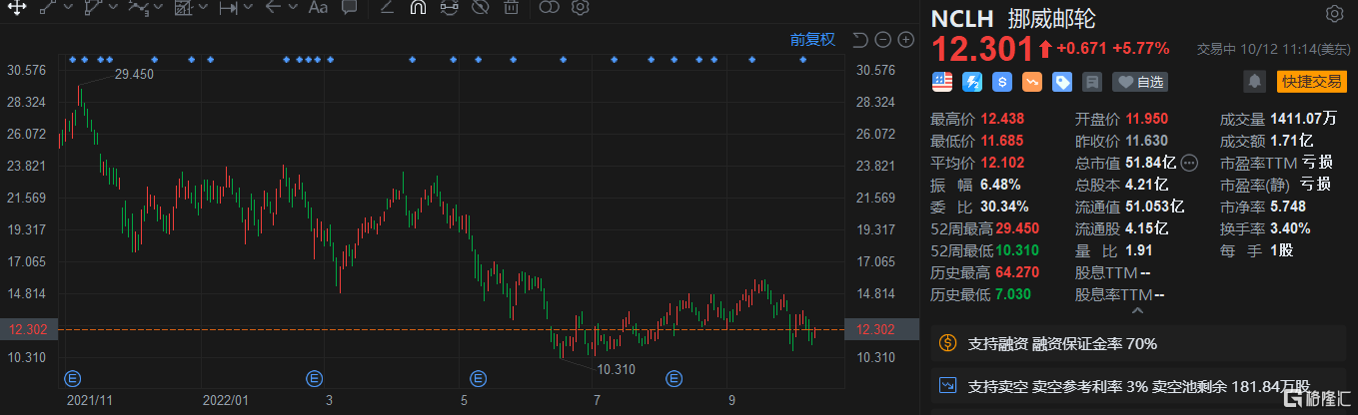Screen dimensions: 1358x415
Task: Click the 支持融资 coin icon
Action: coord(947,344)
